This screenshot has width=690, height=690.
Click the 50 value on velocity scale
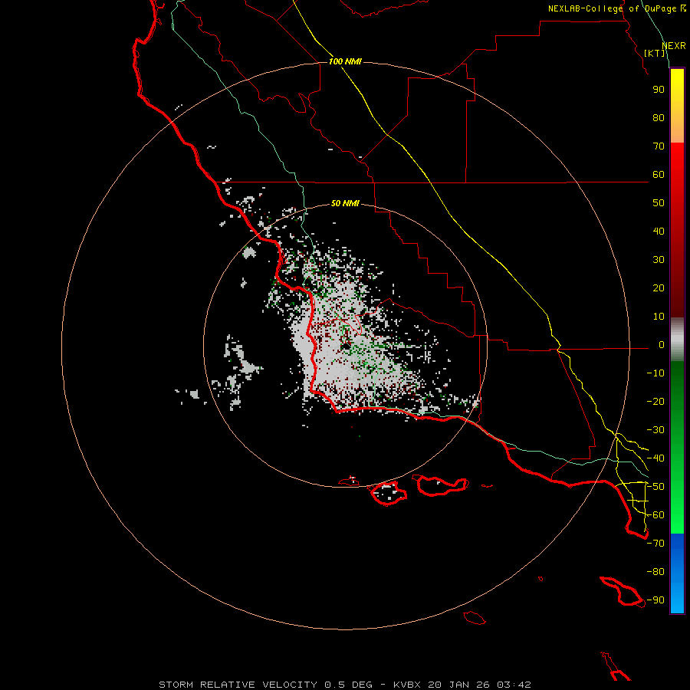(x=659, y=203)
